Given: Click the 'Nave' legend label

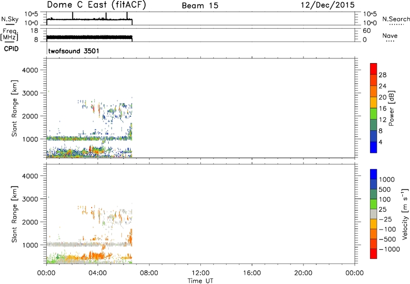Looking at the screenshot, I should [x=390, y=35].
